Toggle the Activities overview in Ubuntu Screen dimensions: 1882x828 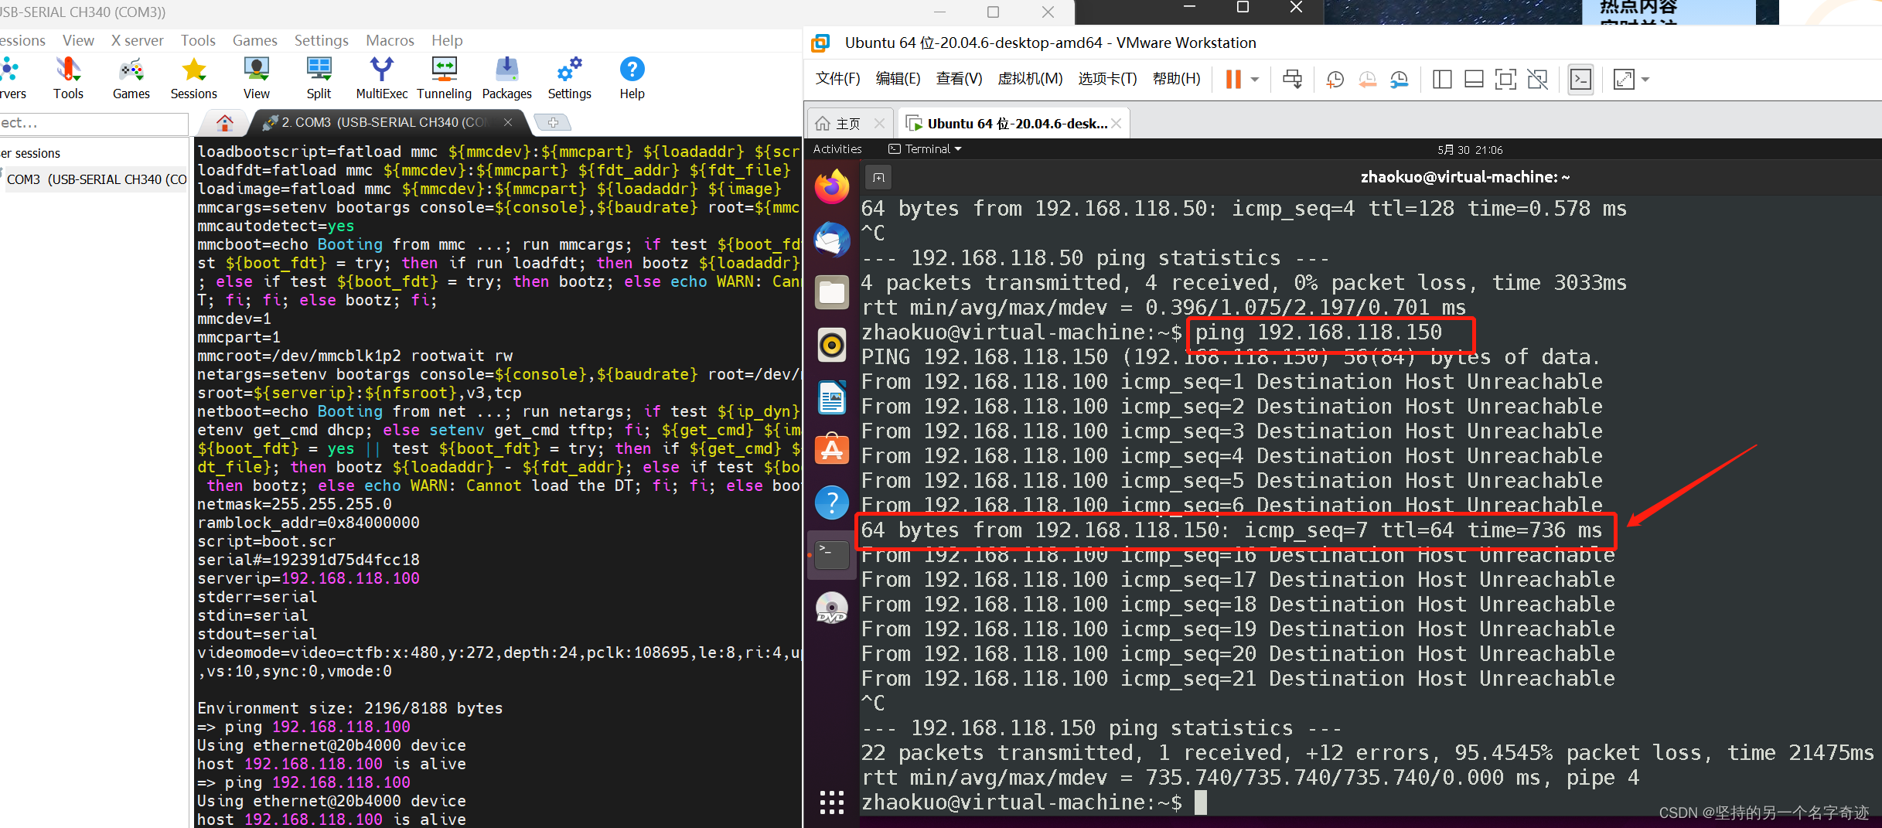click(837, 148)
